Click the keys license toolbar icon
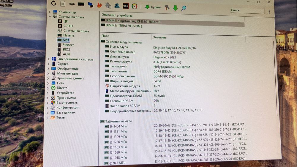Image resolution: width=297 pixels, height=167 pixels. (167, 7)
